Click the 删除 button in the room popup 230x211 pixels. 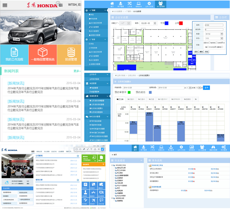click(201, 52)
